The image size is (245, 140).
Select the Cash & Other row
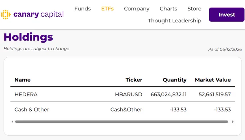(x=122, y=109)
